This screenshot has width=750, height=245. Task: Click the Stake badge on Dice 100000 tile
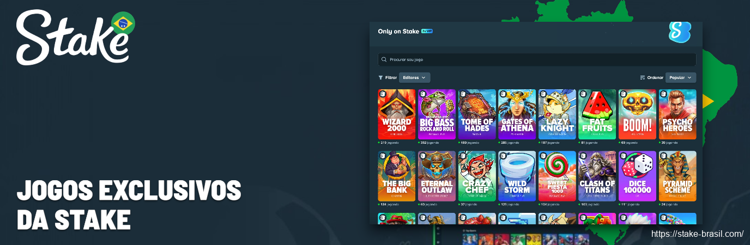pyautogui.click(x=623, y=156)
